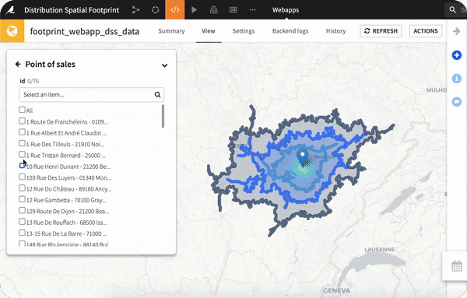The height and width of the screenshot is (298, 467).
Task: Open the three-dots more menu in top bar
Action: 252,10
